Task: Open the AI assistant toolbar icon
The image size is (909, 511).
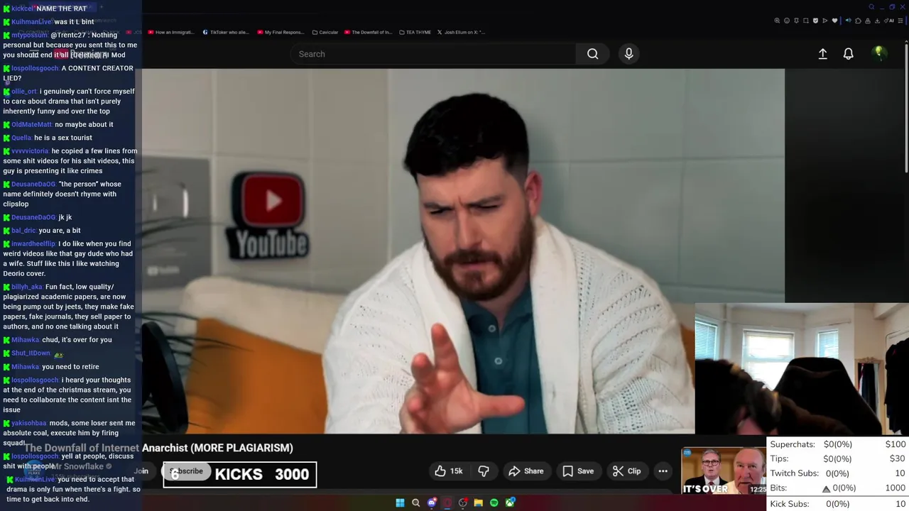Action: point(889,21)
